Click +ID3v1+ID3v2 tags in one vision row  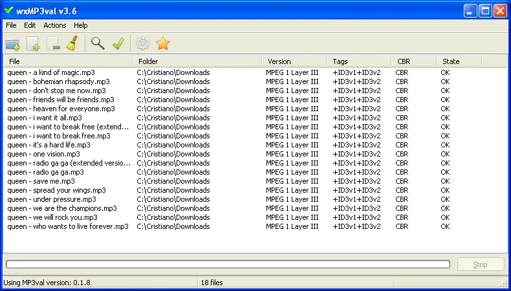(356, 154)
